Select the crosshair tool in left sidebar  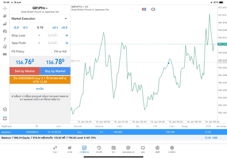pyautogui.click(x=5, y=9)
